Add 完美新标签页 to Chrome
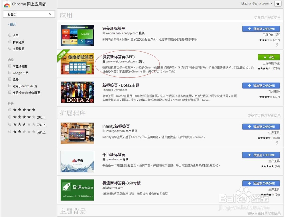The image size is (285, 217). click(261, 29)
